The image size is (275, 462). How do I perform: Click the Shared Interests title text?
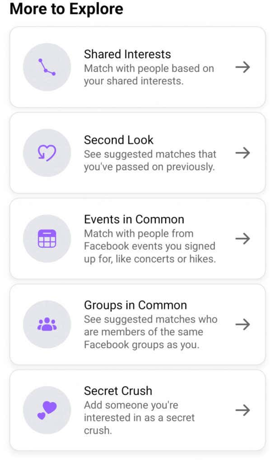(127, 54)
